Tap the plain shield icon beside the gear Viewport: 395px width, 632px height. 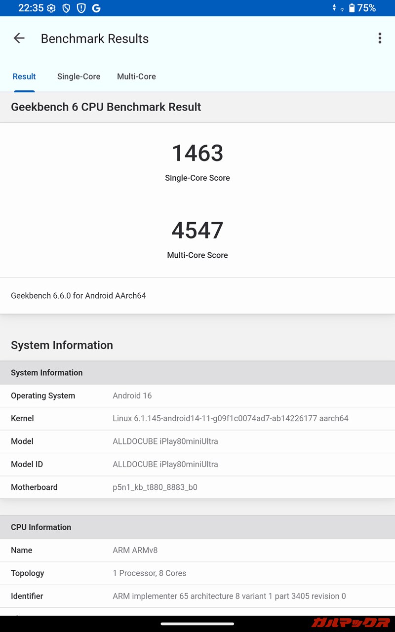(66, 8)
